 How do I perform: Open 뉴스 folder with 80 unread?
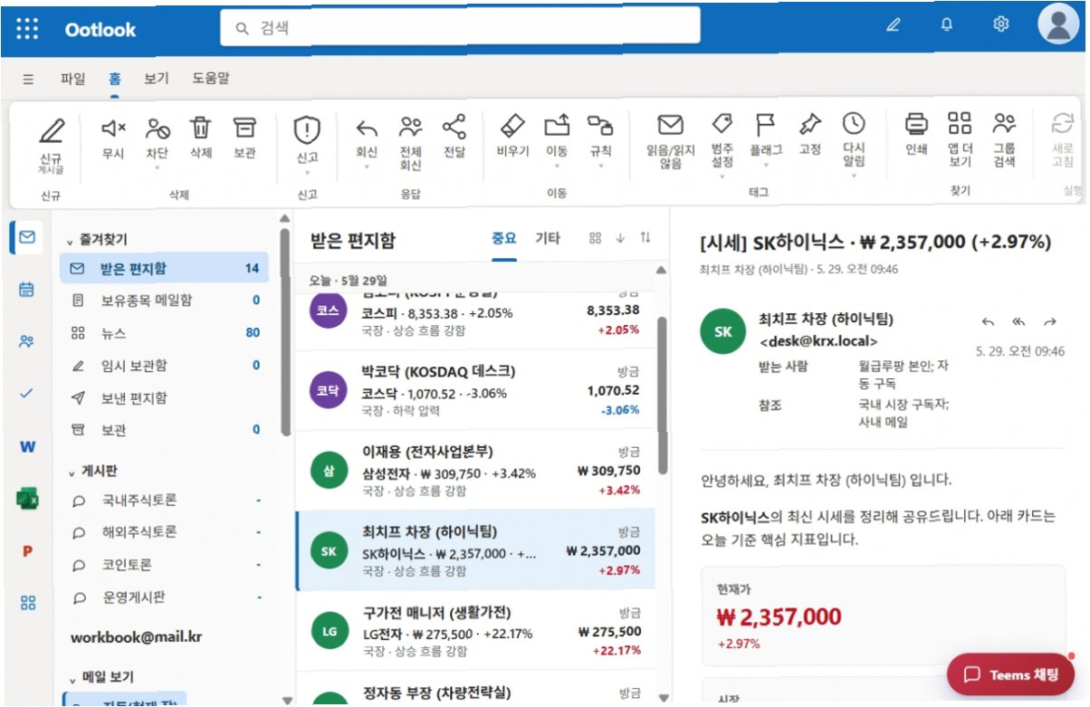165,333
